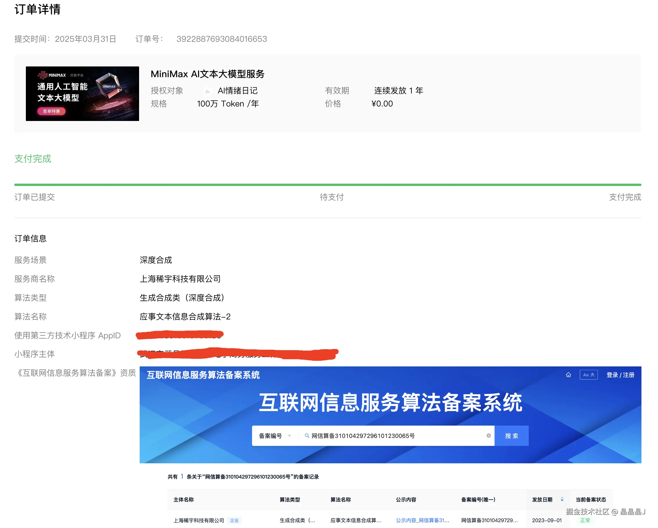Click the 企业 tag beside 上海稀宇科技有限公司
The image size is (658, 528).
(234, 520)
